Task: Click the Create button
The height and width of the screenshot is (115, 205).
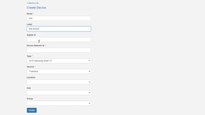Action: click(x=32, y=110)
